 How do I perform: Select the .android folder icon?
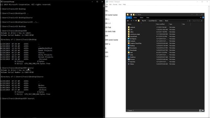129,27
